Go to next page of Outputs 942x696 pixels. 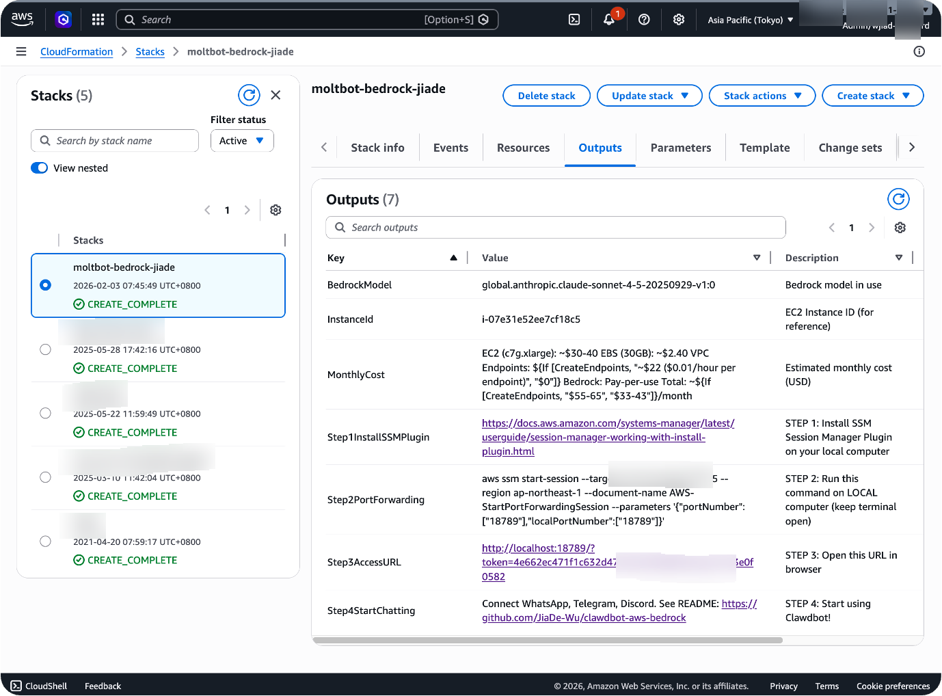pyautogui.click(x=872, y=228)
